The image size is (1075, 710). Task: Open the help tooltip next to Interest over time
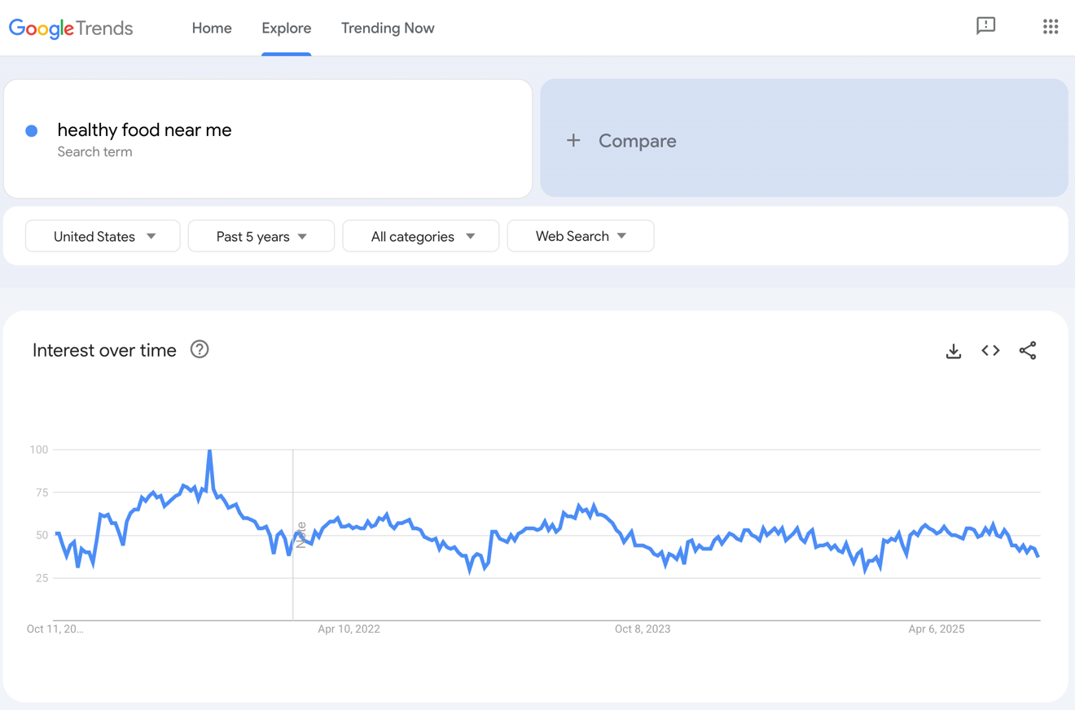tap(200, 349)
